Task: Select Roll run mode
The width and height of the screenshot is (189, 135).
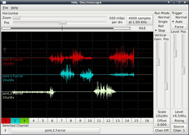Action: click(x=156, y=26)
